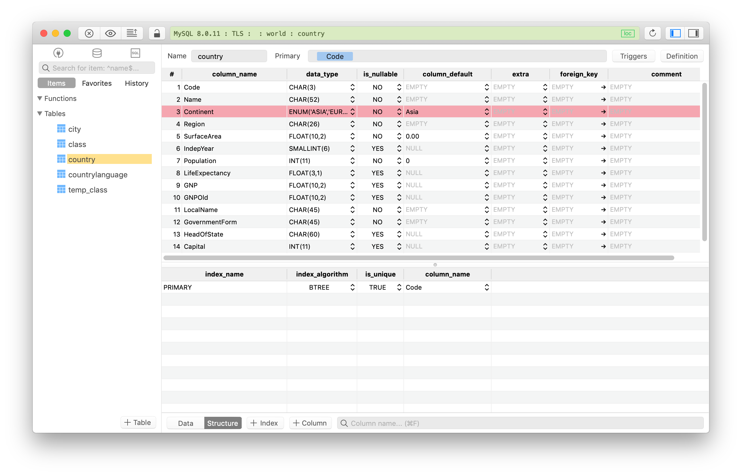The width and height of the screenshot is (742, 476).
Task: Toggle the Structure tab view
Action: pyautogui.click(x=222, y=423)
